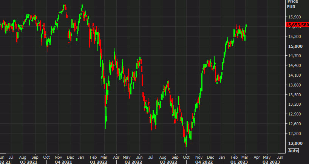Click the Dec month label above Q4 2022
Screen dimensions: 309x164
coord(210,157)
